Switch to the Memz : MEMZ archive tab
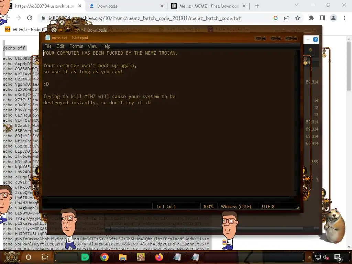 (209, 6)
